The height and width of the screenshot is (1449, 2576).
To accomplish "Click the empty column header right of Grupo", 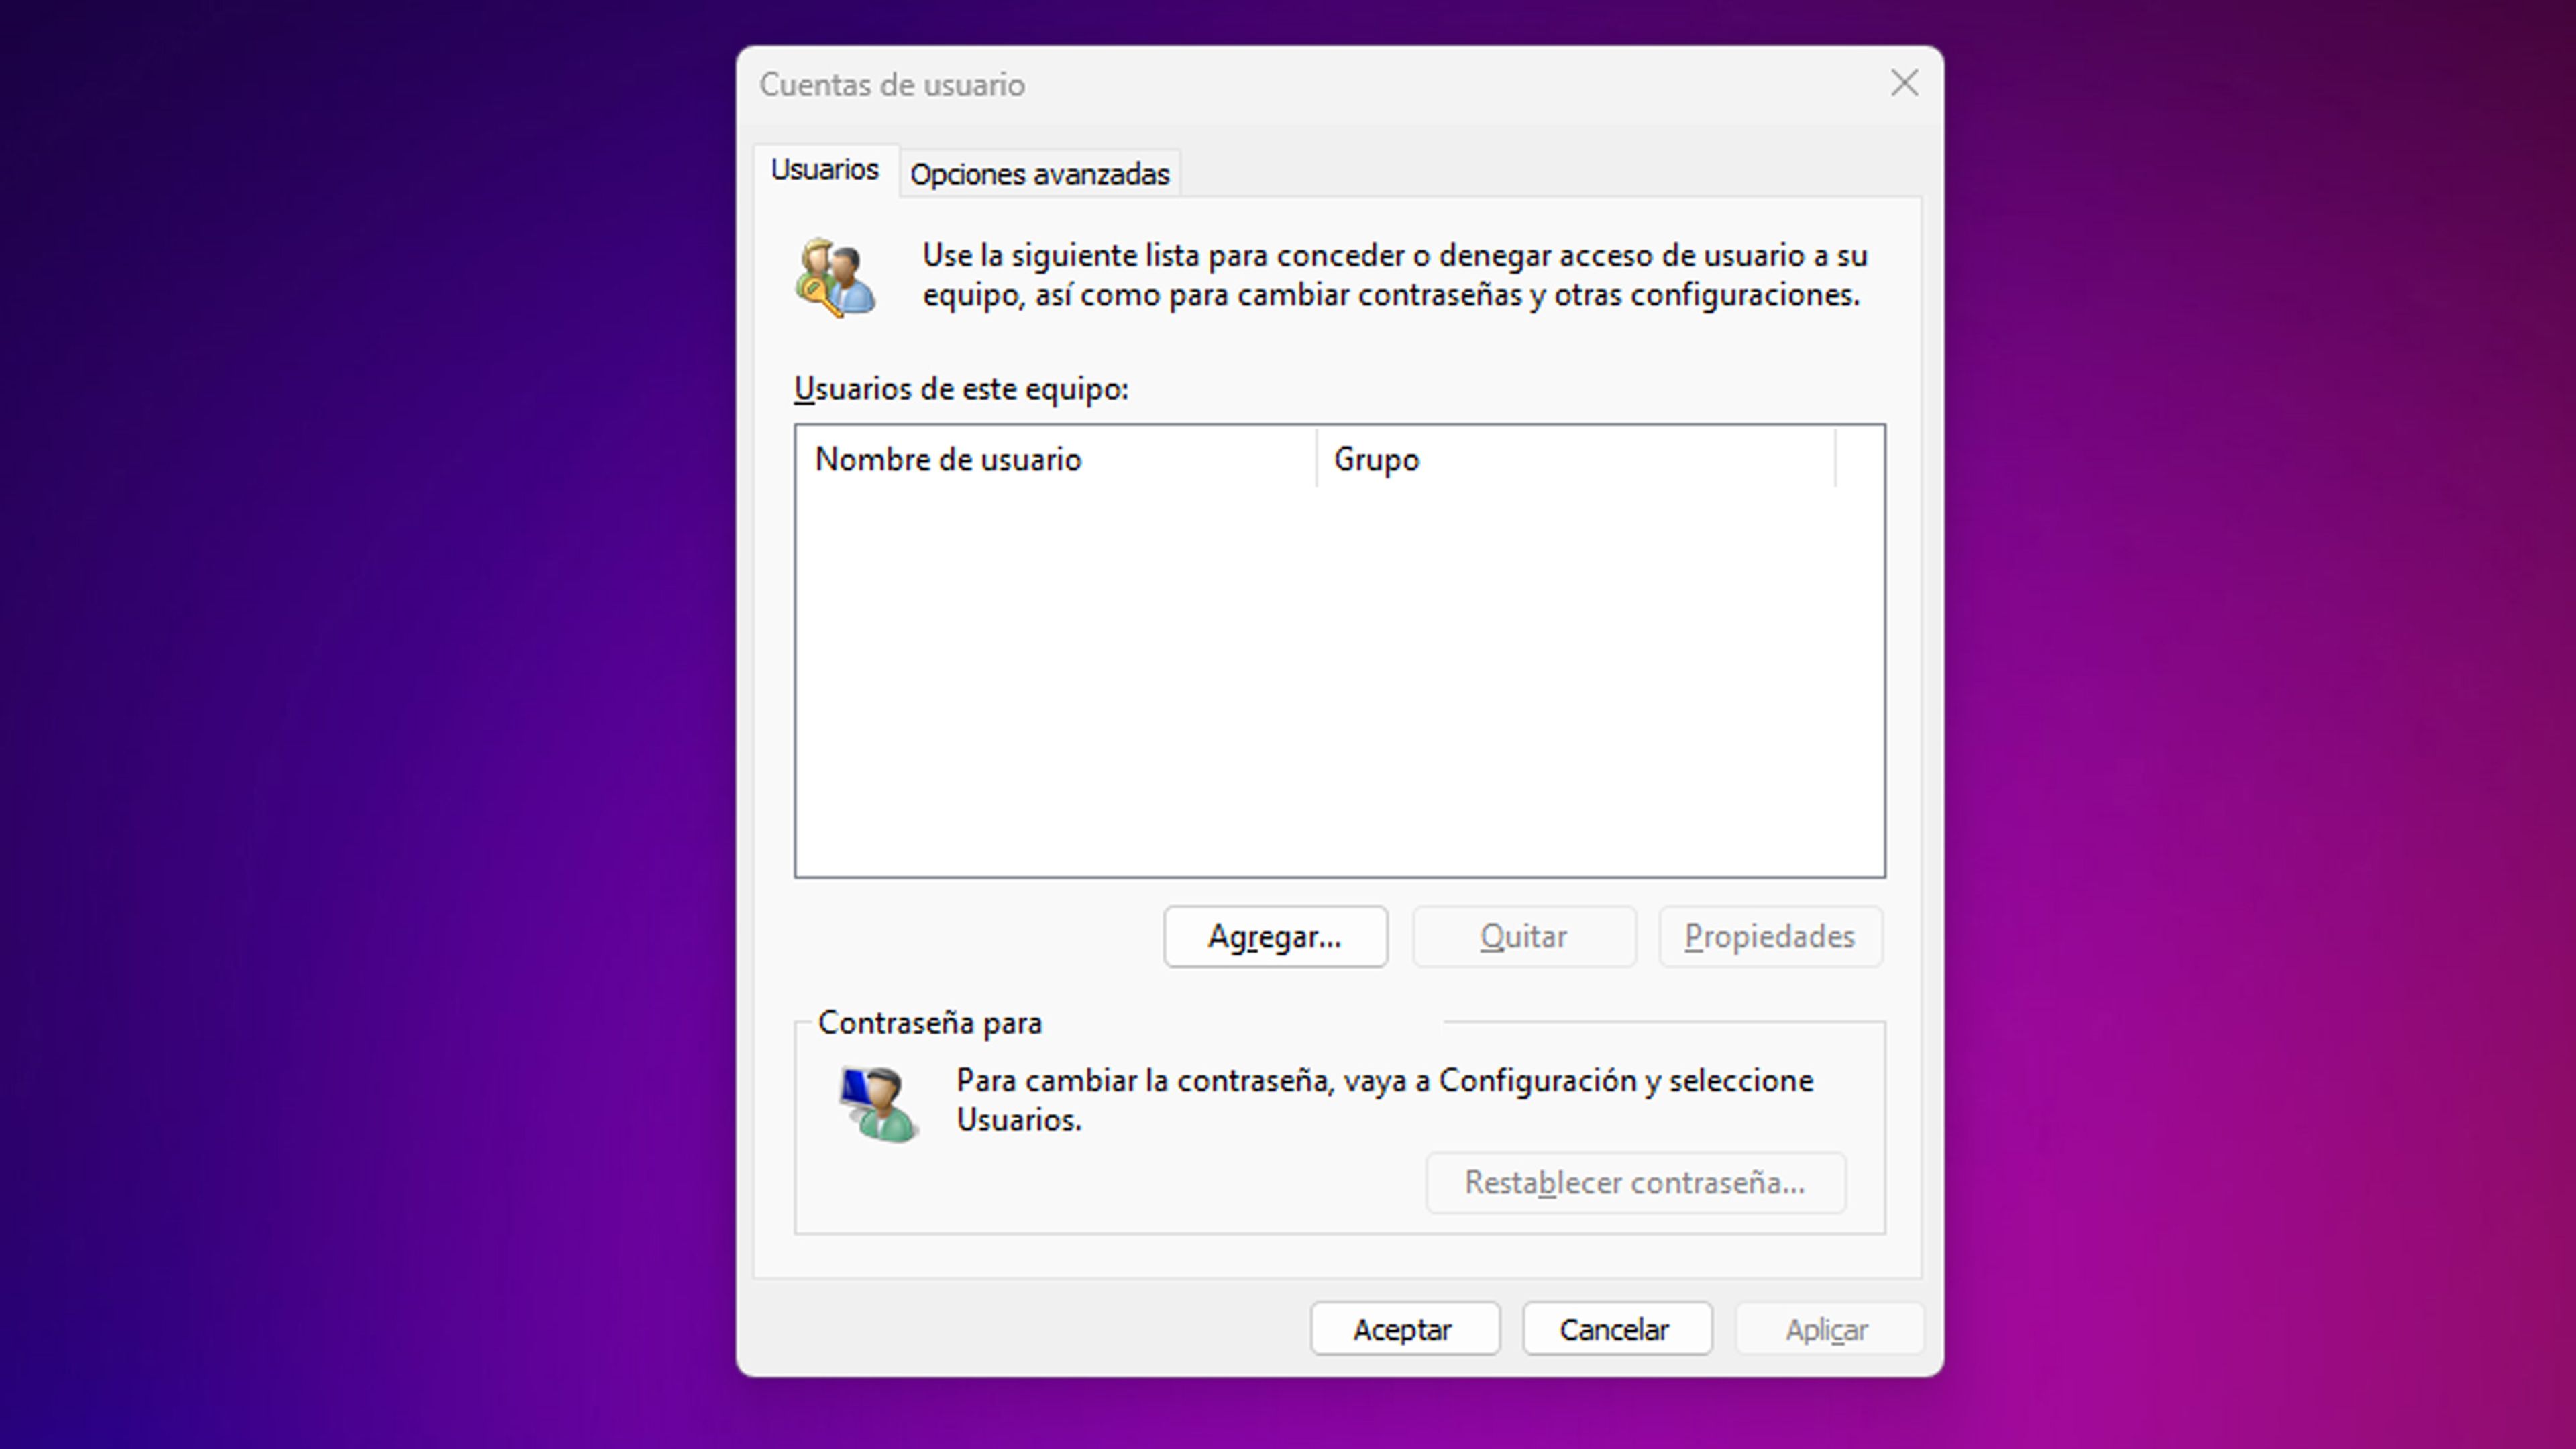I will (x=1859, y=459).
